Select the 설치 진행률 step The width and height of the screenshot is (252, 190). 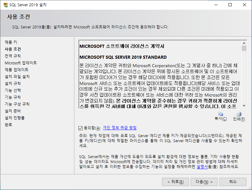click(x=15, y=118)
